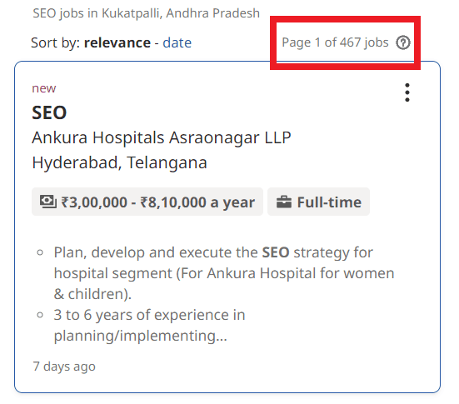Click the '7 days ago' posting date
Image resolution: width=459 pixels, height=404 pixels.
click(64, 367)
